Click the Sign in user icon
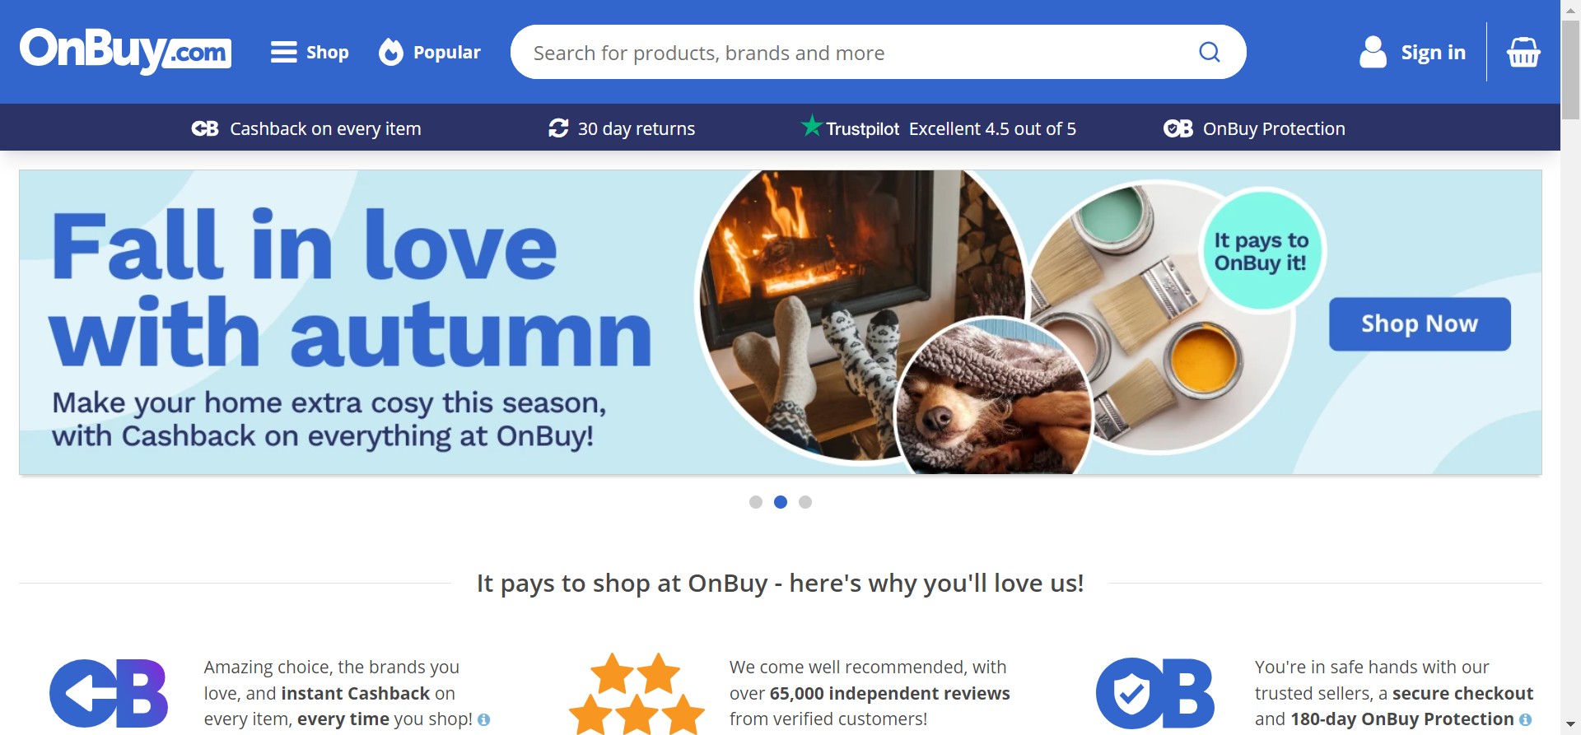 [1373, 52]
